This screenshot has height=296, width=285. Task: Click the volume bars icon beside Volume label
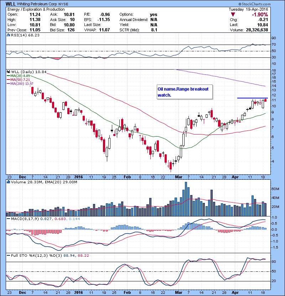8,182
